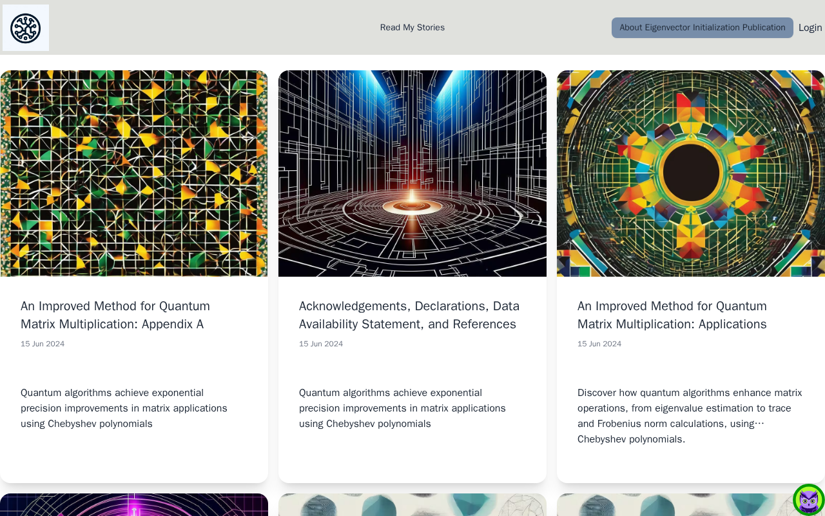Screen dimensions: 825x516
Task: Open 'Acknowledgements, Declarations, Data Availability Statement' title
Action: (409, 315)
